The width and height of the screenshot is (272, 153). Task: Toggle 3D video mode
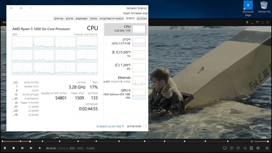(238, 148)
